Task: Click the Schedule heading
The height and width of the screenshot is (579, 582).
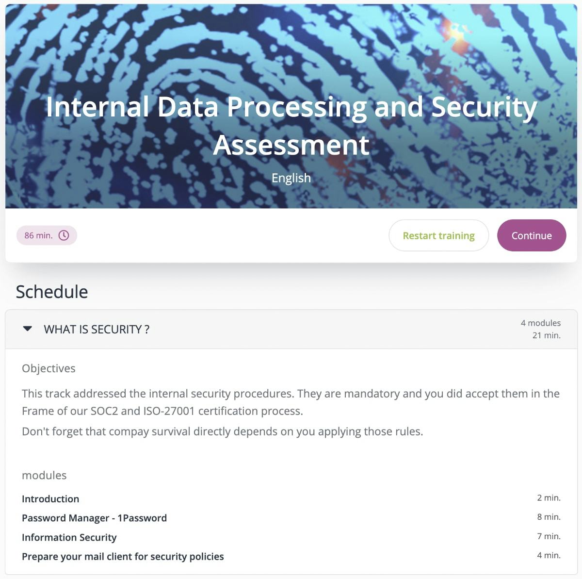Action: point(52,292)
